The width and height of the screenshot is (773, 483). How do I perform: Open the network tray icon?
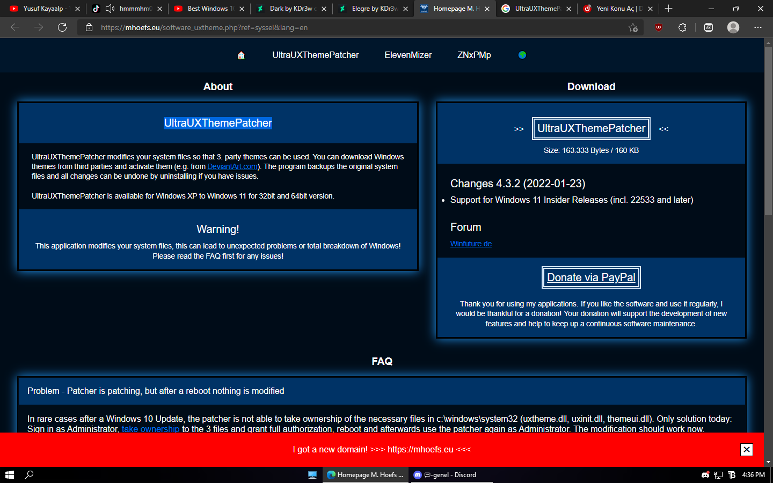pyautogui.click(x=718, y=475)
